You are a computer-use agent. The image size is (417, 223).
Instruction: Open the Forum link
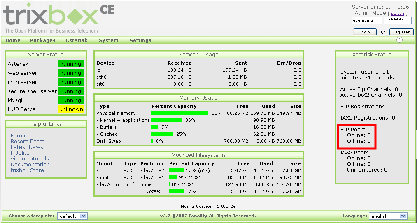click(19, 135)
